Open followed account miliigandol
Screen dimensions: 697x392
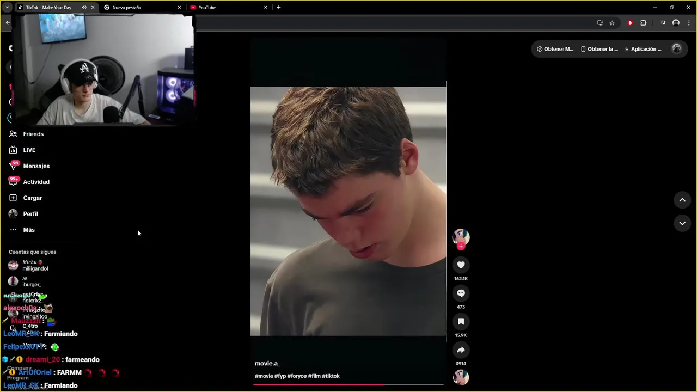pyautogui.click(x=28, y=265)
